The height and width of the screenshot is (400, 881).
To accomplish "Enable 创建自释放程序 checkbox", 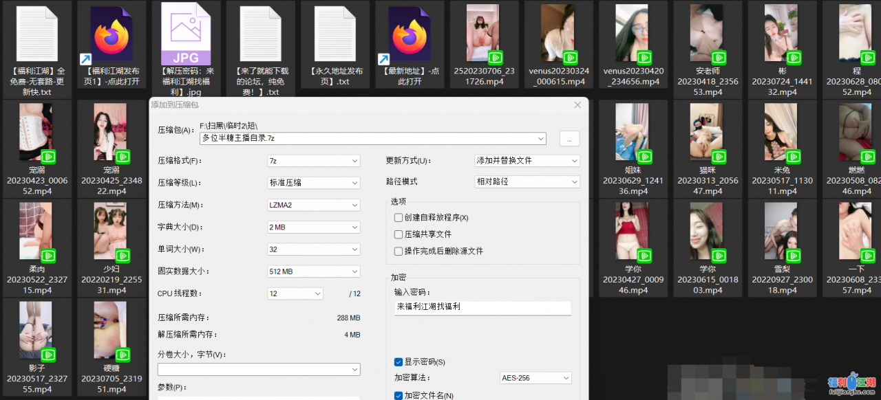I will [399, 218].
